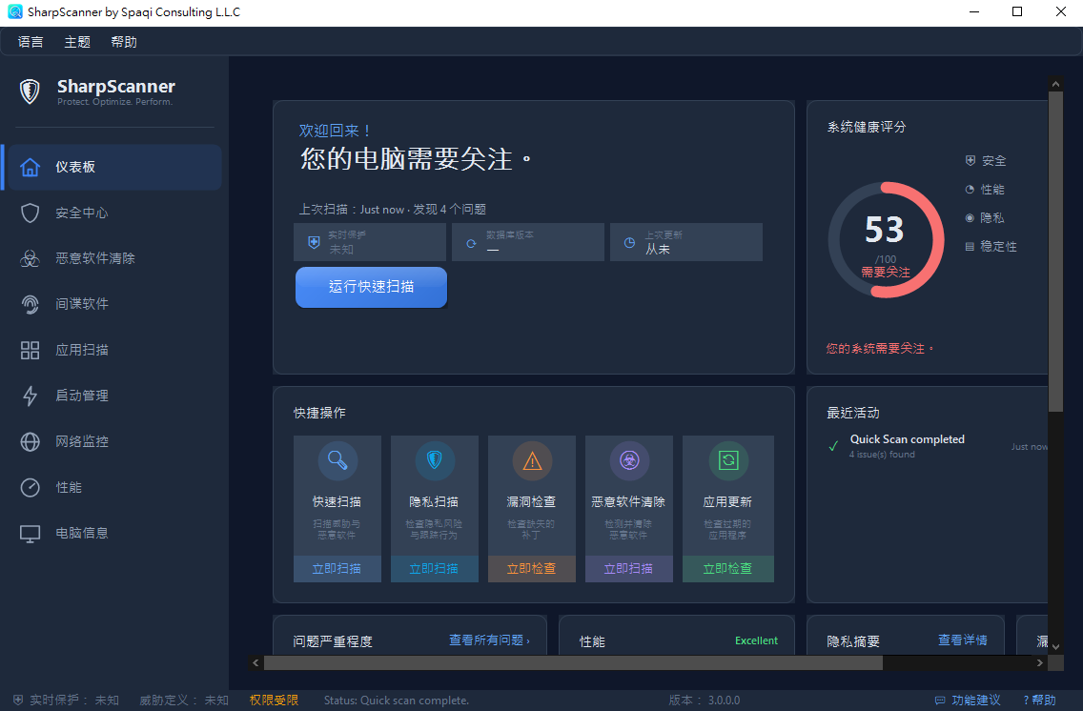This screenshot has height=711, width=1083.
Task: Click the 实时保护 shield icon in status tile
Action: click(x=315, y=242)
